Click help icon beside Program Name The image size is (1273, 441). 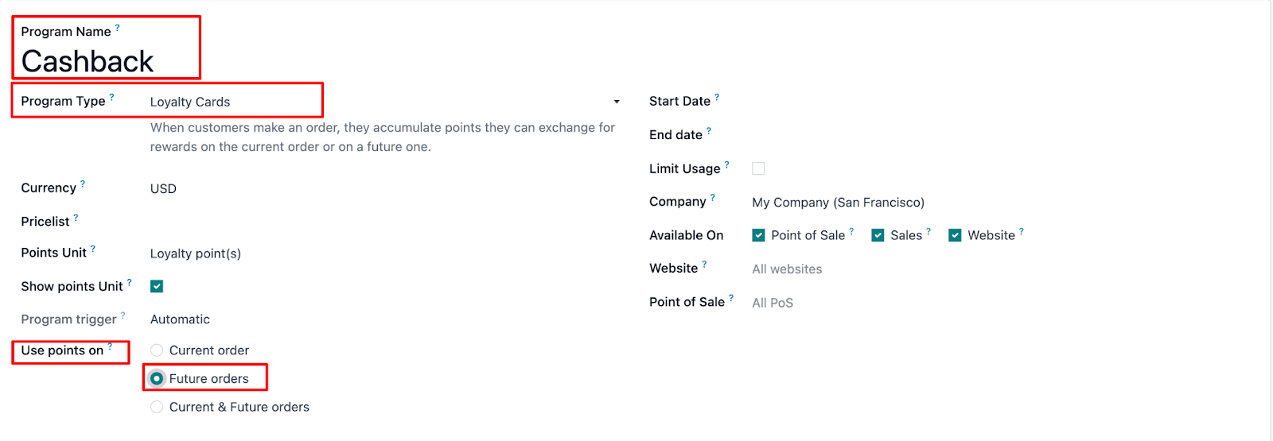click(x=118, y=28)
